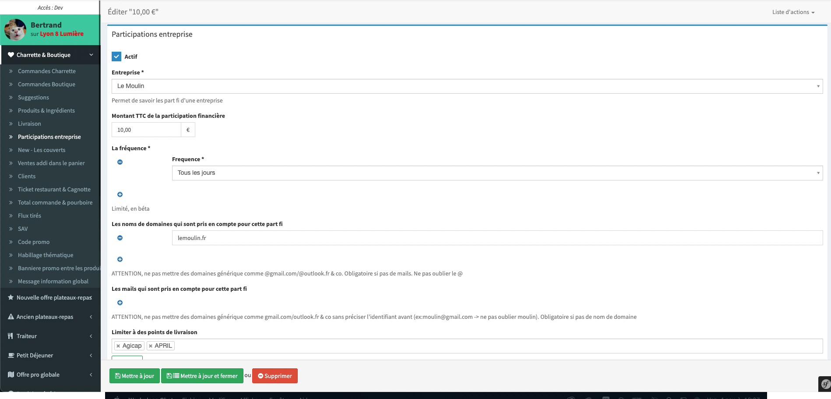Expand the Offre pro globale menu
Image resolution: width=831 pixels, height=399 pixels.
[x=50, y=374]
